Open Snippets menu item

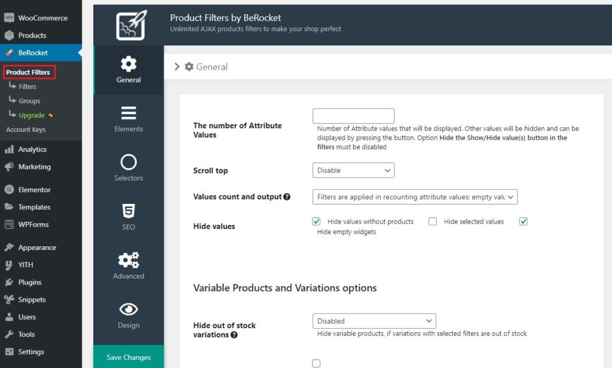pyautogui.click(x=32, y=299)
